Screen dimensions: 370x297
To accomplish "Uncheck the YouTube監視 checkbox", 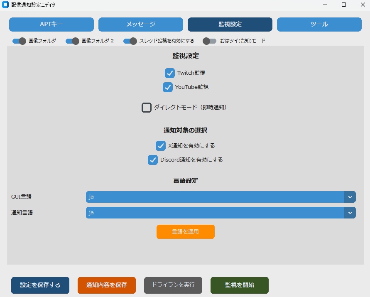I will [168, 87].
